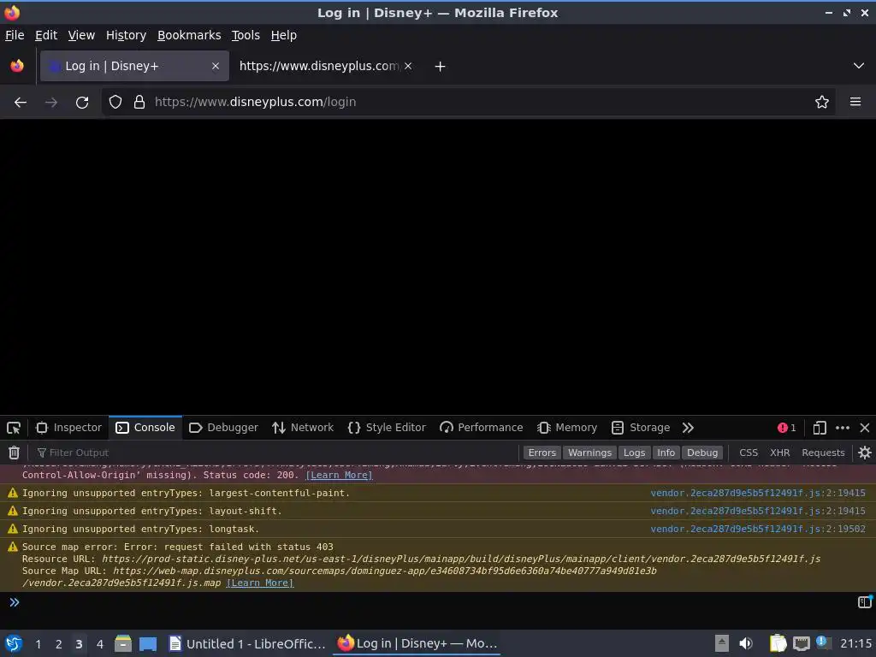
Task: Open the network monitor tray icon
Action: click(x=802, y=643)
